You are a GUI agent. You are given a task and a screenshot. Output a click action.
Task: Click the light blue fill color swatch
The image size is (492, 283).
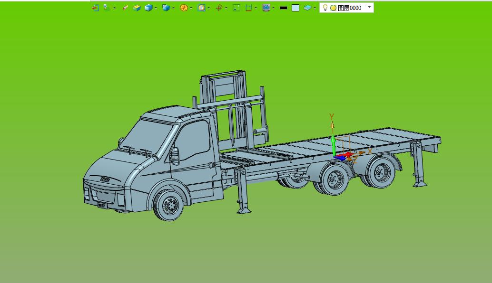tap(295, 8)
